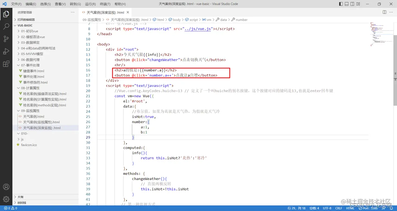Open the Run and Debug view
397x211 pixels.
pyautogui.click(x=6, y=52)
